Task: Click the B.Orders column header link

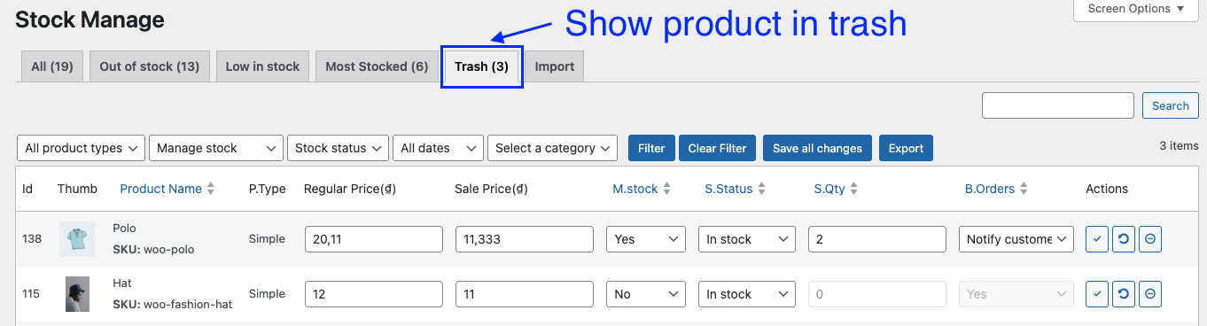Action: pos(990,189)
